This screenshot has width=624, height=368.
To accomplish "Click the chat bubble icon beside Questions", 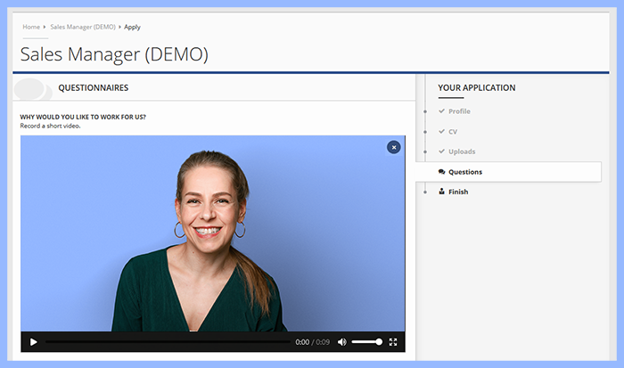I will point(441,172).
